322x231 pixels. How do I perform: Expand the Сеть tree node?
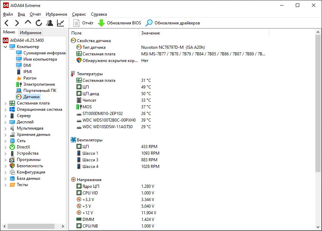6,141
